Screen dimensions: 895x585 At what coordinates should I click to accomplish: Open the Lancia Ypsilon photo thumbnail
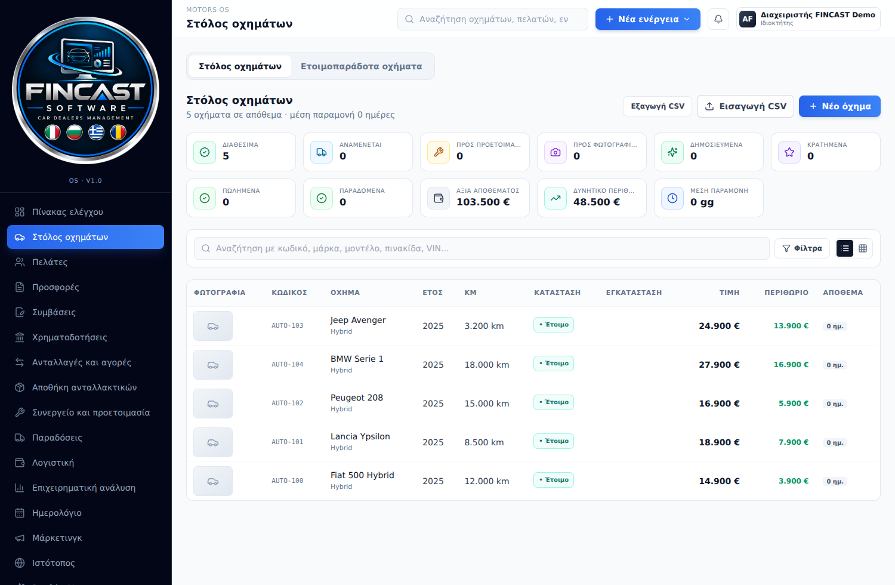pyautogui.click(x=213, y=442)
